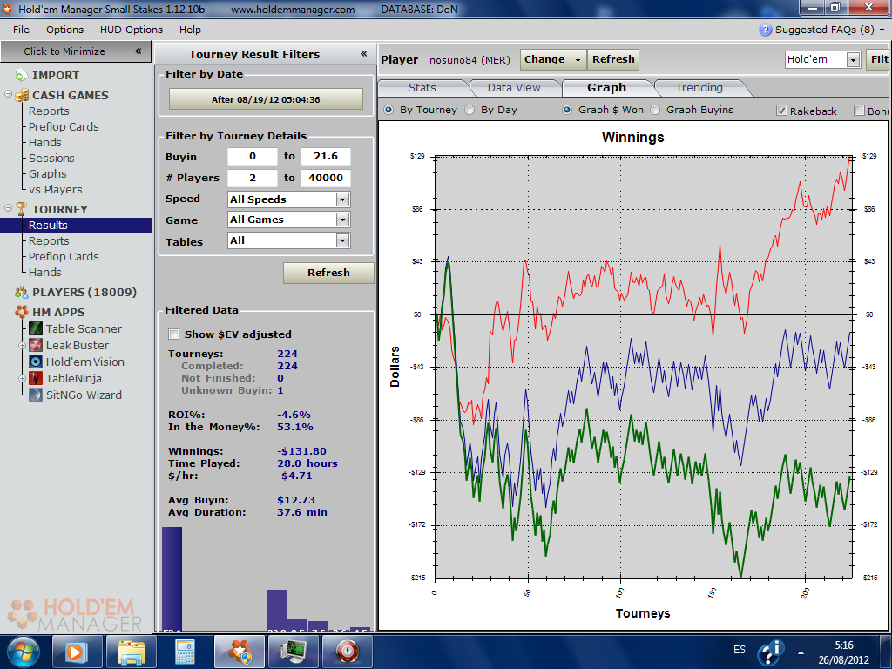Open Hold'em Vision app icon
This screenshot has width=892, height=669.
click(35, 362)
